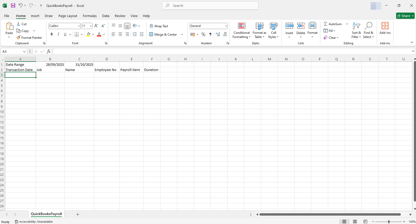Enable Wrap Text for the cell
Image resolution: width=416 pixels, height=224 pixels.
pos(159,26)
